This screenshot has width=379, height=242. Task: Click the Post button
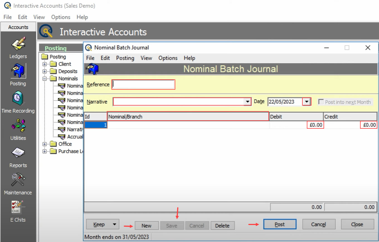pos(280,224)
